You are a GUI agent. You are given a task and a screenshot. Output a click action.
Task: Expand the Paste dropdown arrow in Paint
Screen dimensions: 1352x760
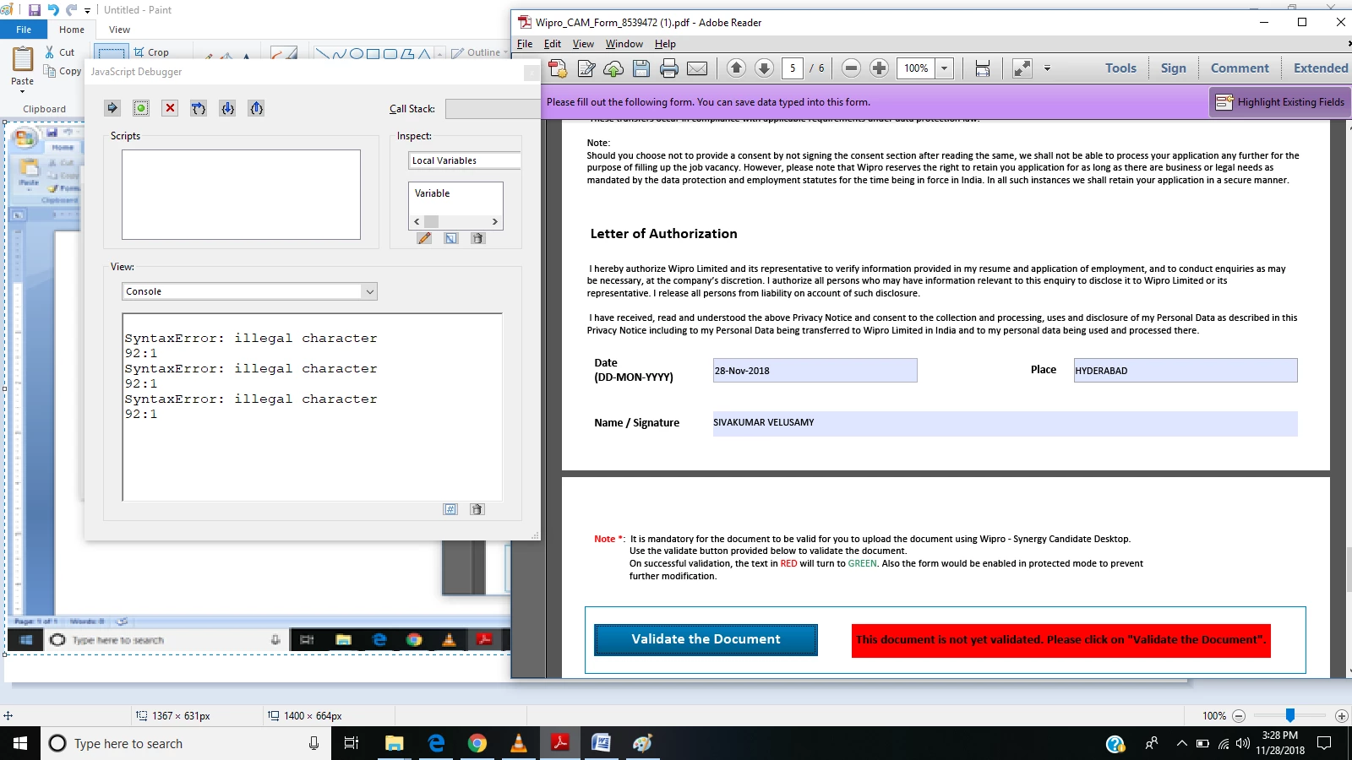click(23, 91)
